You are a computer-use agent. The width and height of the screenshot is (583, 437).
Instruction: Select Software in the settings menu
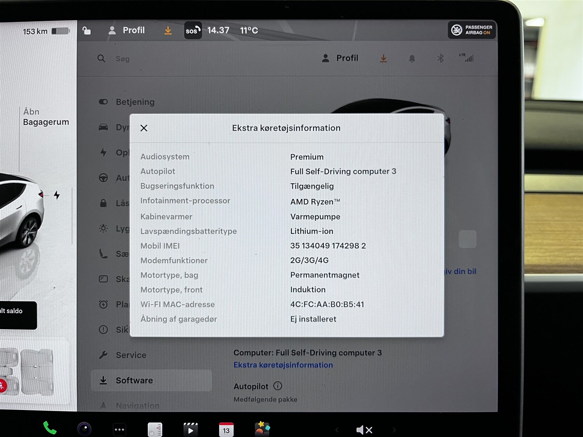pyautogui.click(x=134, y=380)
